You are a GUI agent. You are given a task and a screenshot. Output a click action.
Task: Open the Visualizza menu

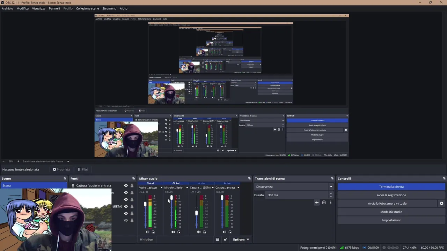tap(39, 8)
